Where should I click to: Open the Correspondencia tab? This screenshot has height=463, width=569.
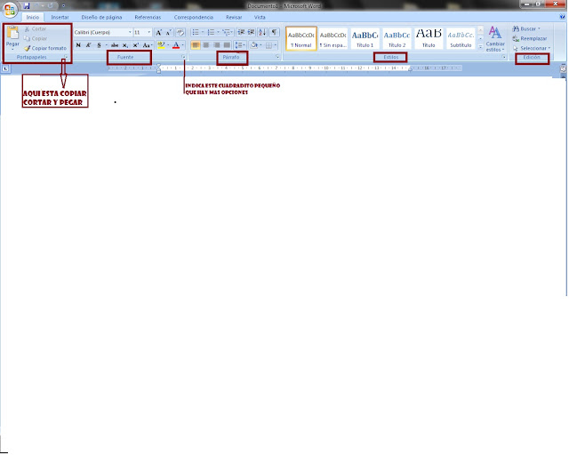click(x=194, y=17)
